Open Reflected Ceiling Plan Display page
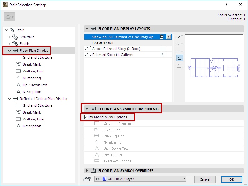This screenshot has width=248, height=186. tap(43, 99)
